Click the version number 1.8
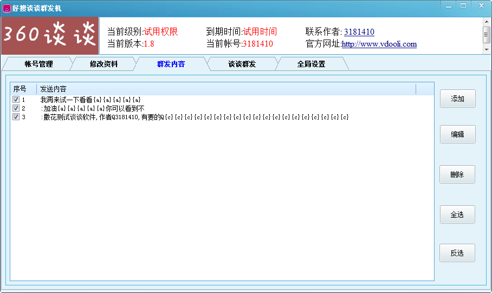492x293 pixels. tap(149, 44)
